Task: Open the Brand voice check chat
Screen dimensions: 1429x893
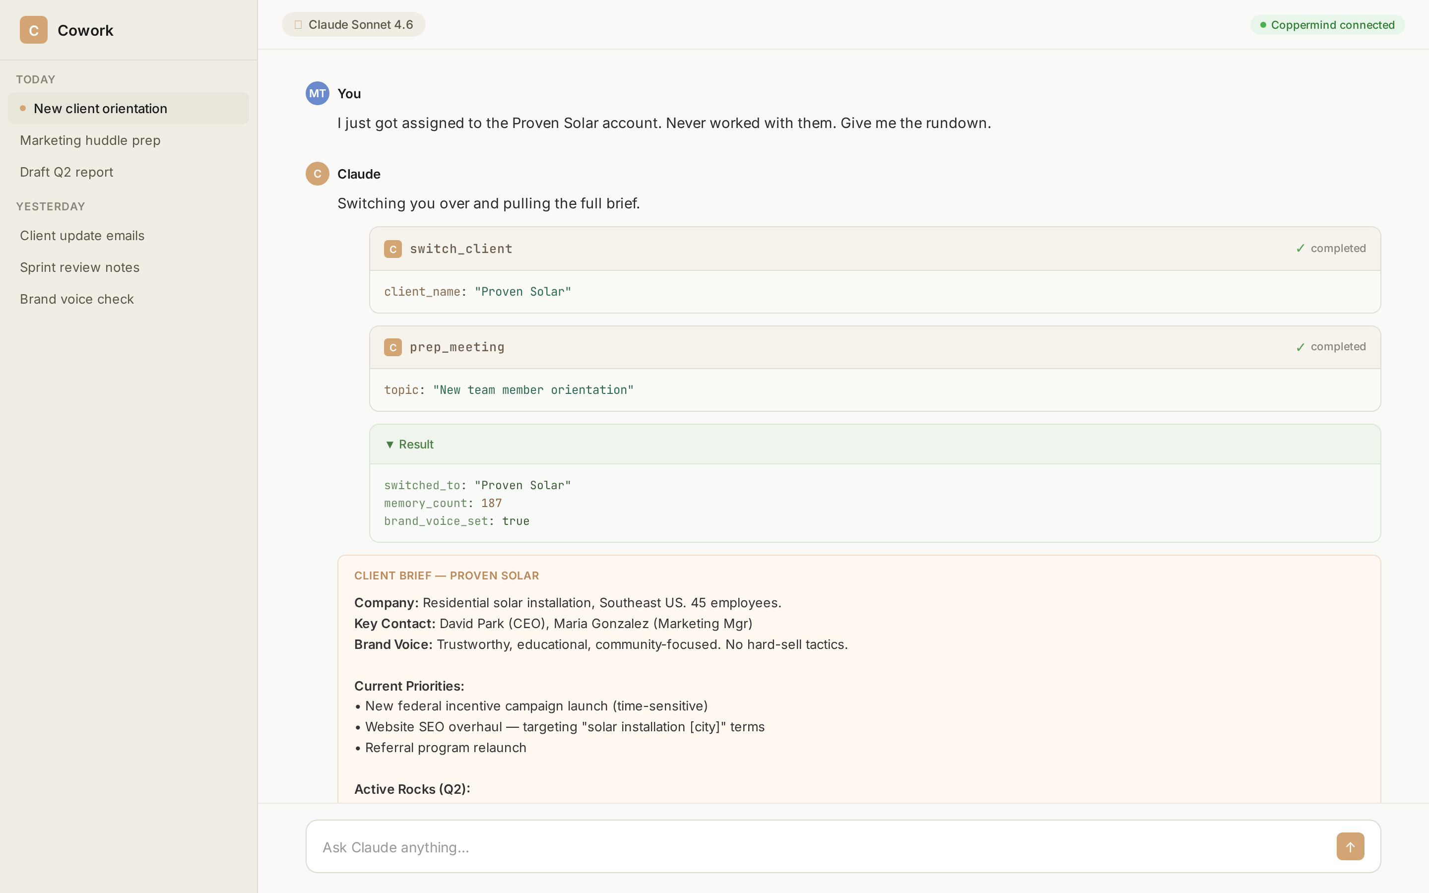Action: point(128,300)
